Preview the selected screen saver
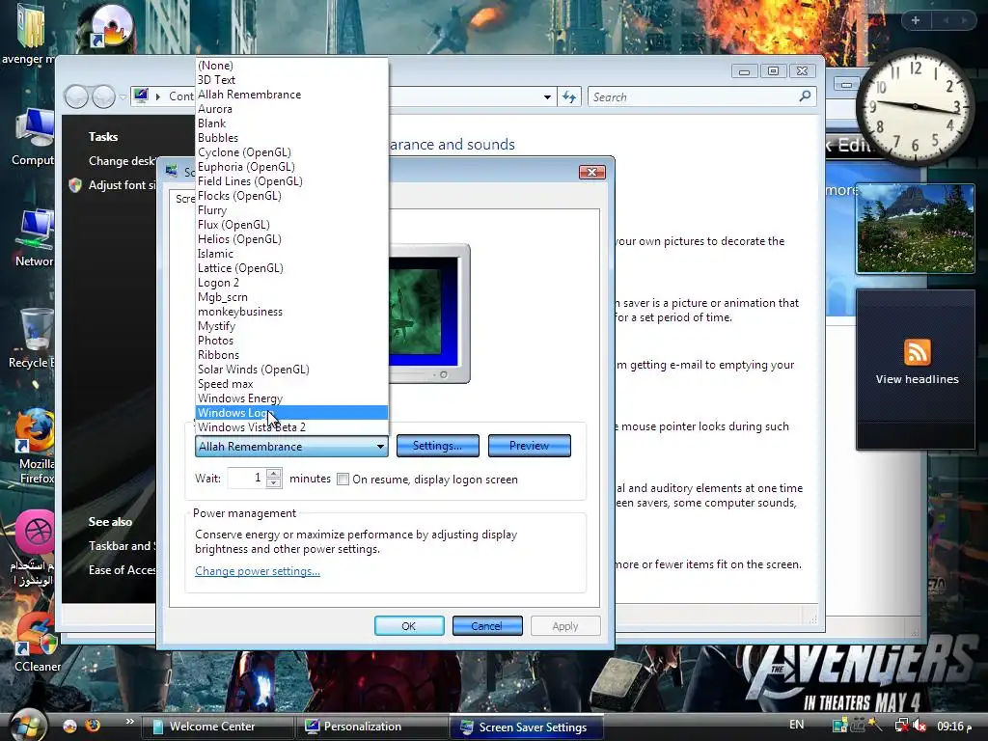The width and height of the screenshot is (988, 741). point(530,446)
